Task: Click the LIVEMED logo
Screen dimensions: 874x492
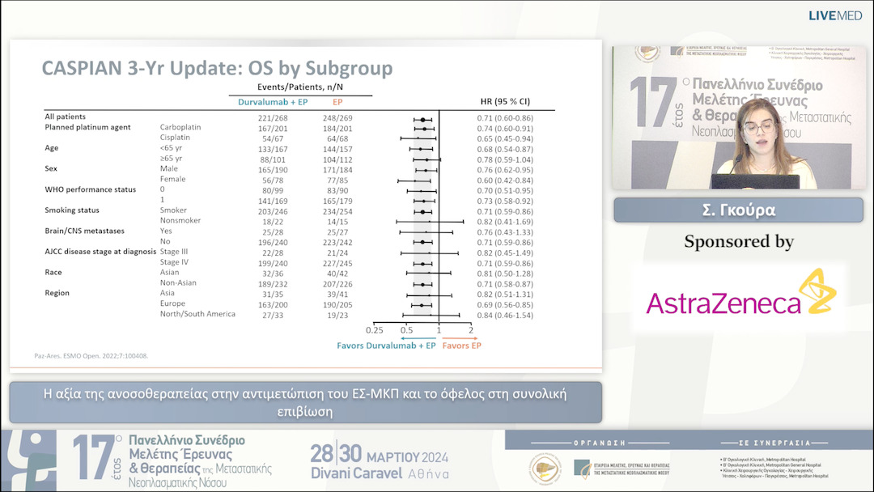Action: click(835, 15)
